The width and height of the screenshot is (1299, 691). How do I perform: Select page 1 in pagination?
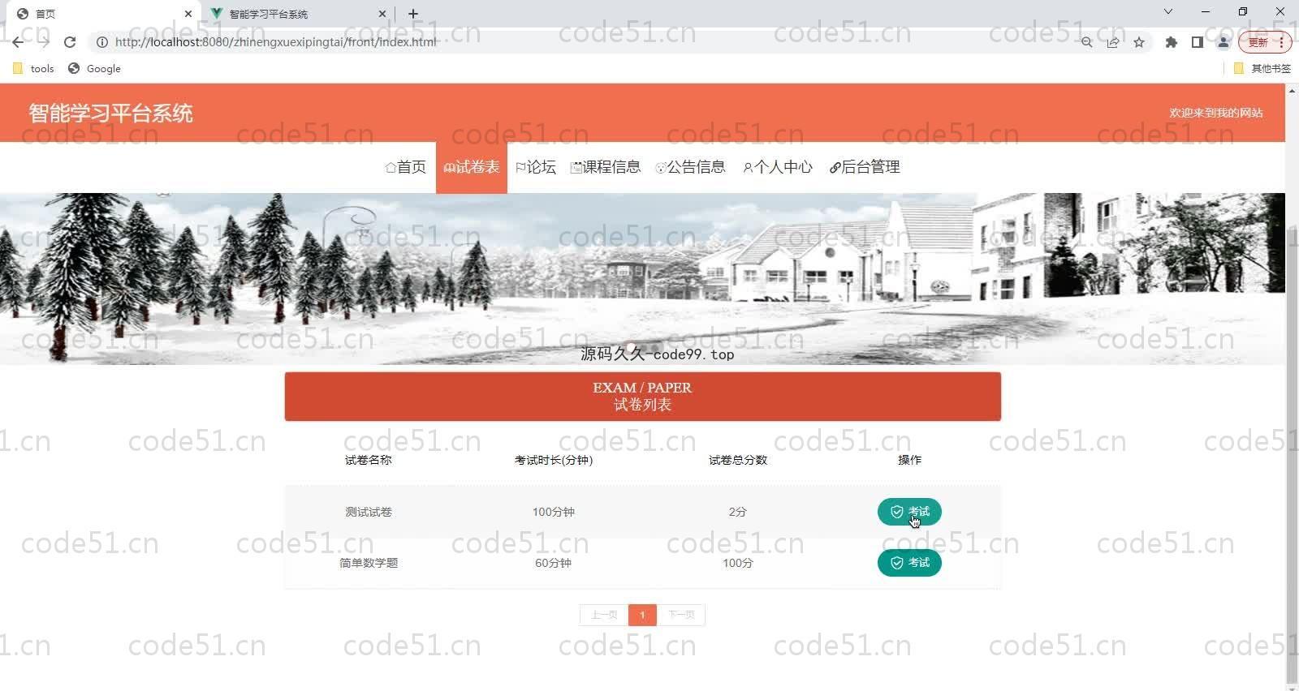click(x=642, y=615)
